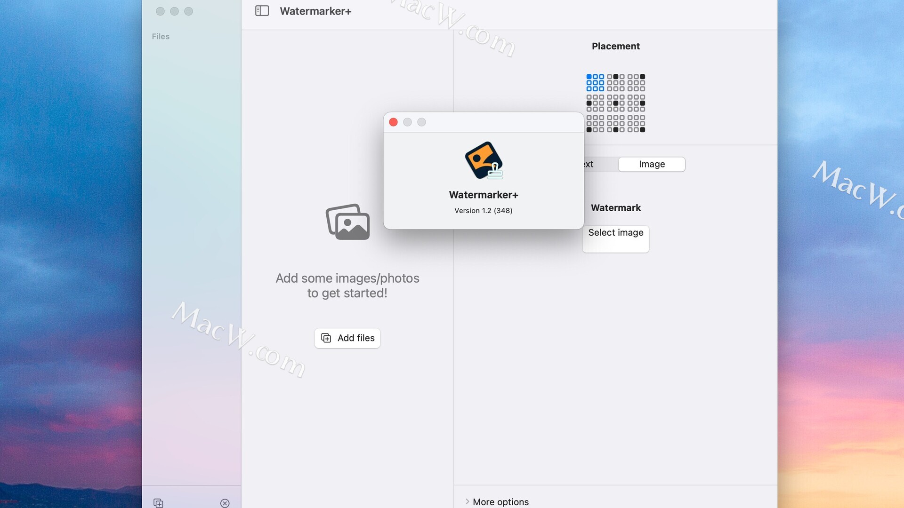Click the Watermarker+ window title
Image resolution: width=904 pixels, height=508 pixels.
pos(315,11)
